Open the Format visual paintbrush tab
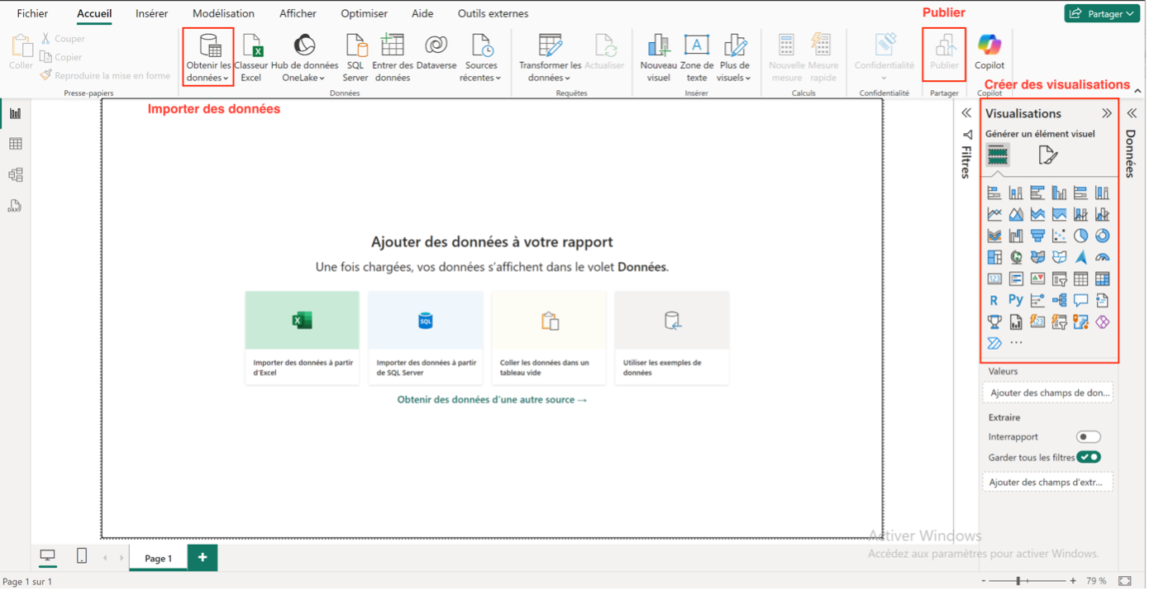 pyautogui.click(x=1047, y=155)
